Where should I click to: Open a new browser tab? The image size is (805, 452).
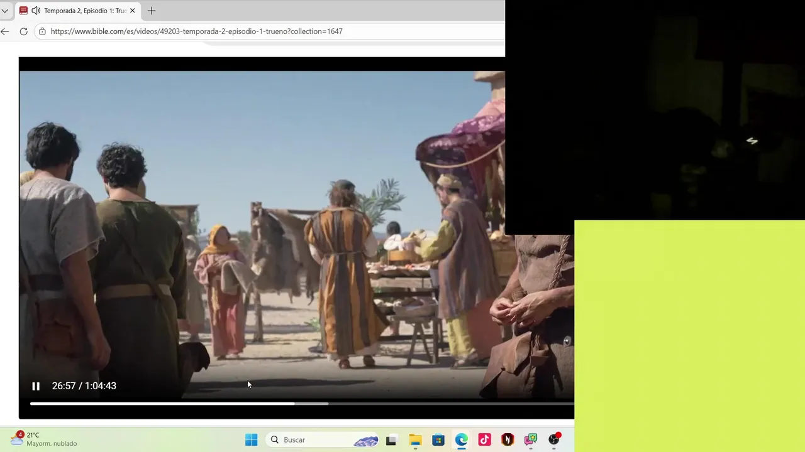coord(152,11)
